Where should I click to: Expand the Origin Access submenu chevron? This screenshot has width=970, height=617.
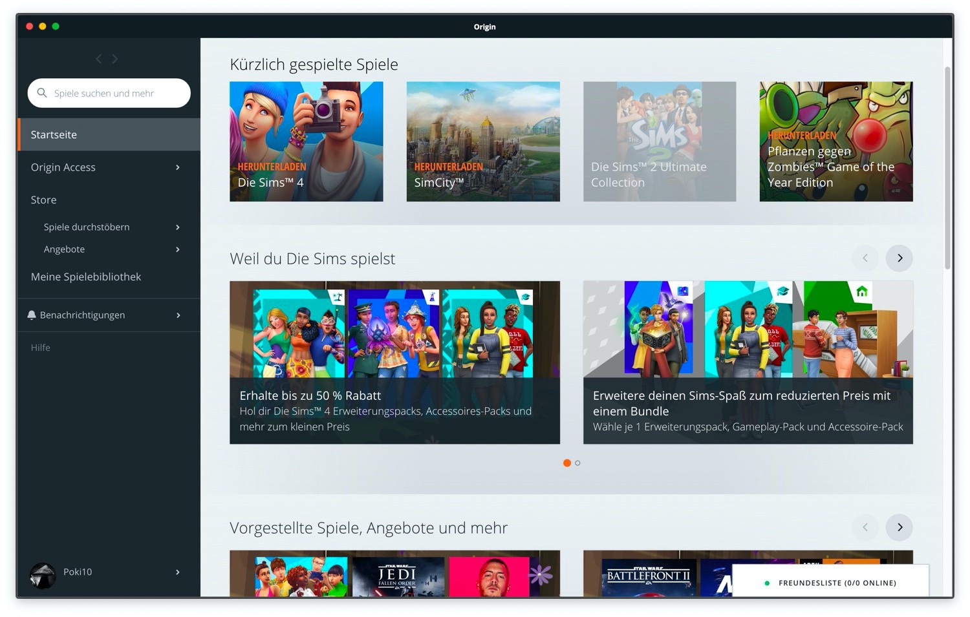coord(178,167)
